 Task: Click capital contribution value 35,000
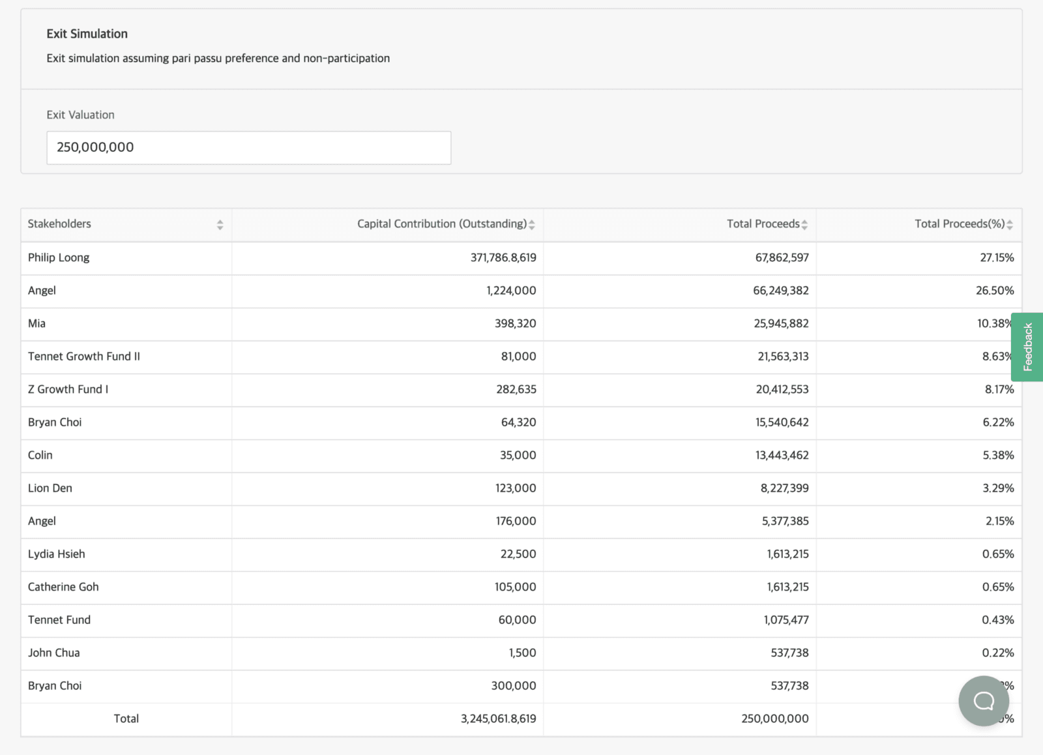coord(518,455)
